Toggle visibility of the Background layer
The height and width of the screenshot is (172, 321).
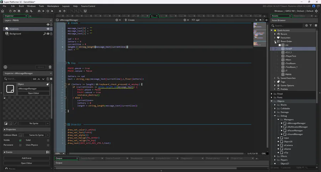48,34
